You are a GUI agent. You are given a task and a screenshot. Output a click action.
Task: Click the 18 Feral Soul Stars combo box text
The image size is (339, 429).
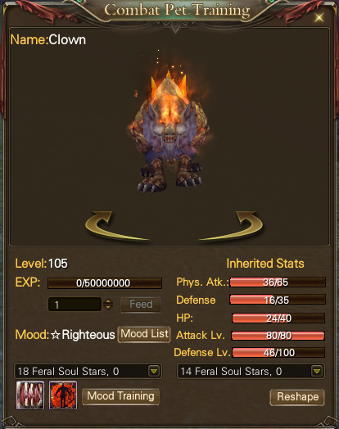[x=69, y=371]
